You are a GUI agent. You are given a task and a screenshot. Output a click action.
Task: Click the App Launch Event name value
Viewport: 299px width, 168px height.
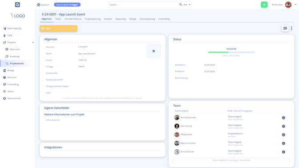click(87, 53)
